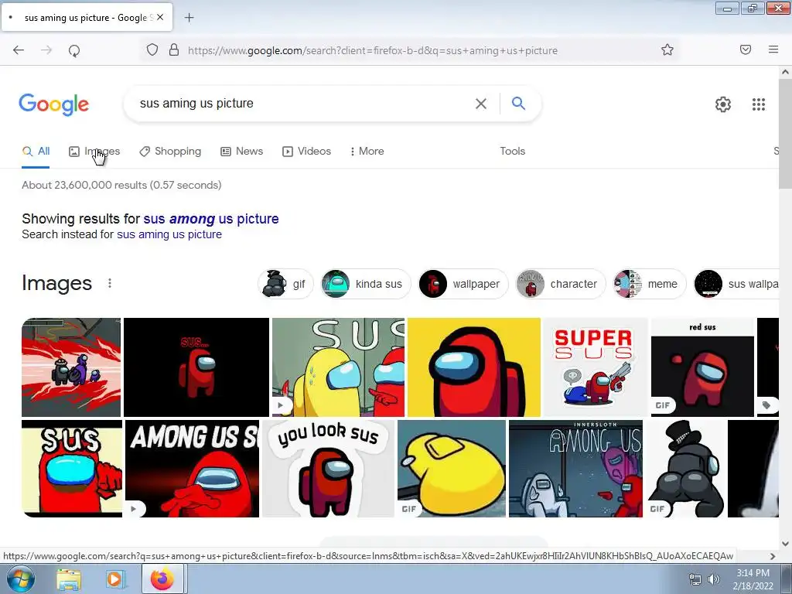
Task: Open the Innersloth Among Us poster image
Action: (575, 469)
